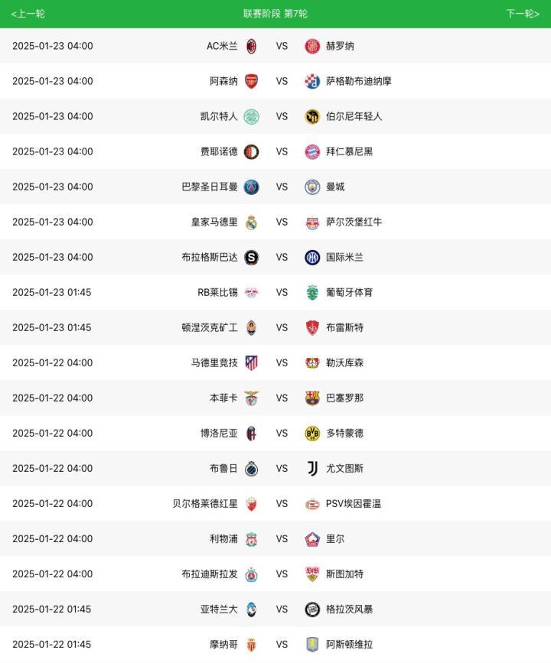Image resolution: width=551 pixels, height=663 pixels.
Task: Open 萨格勒布迪纳摩 team name link
Action: tap(358, 81)
